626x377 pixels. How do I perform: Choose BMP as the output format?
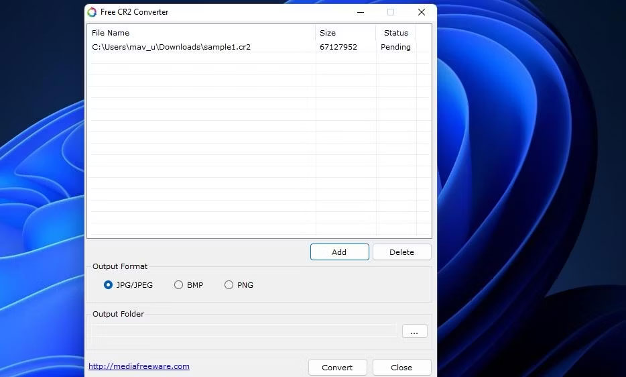(x=178, y=285)
